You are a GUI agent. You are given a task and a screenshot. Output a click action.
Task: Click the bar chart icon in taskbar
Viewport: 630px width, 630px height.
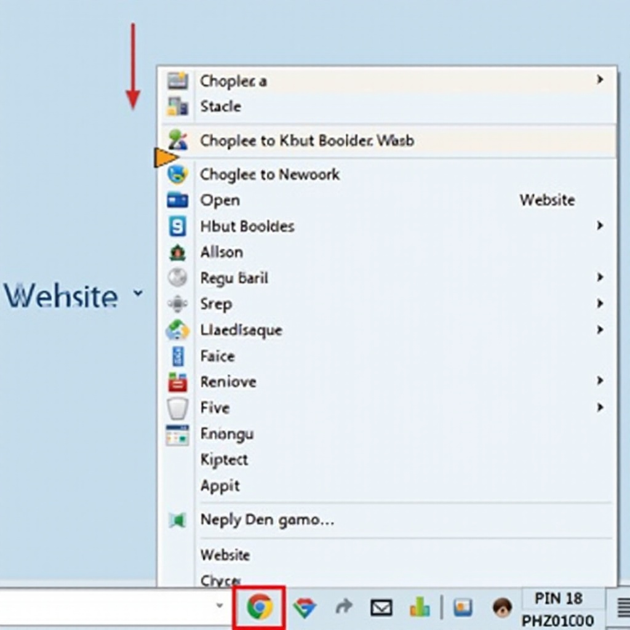click(420, 608)
